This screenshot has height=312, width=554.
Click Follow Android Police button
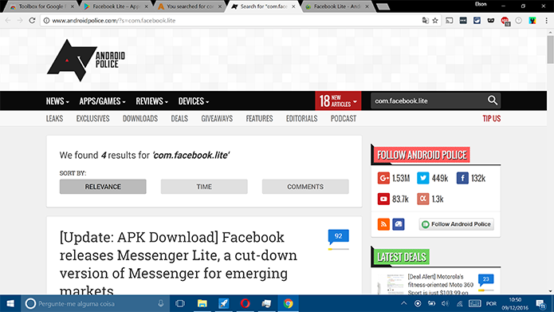click(457, 224)
